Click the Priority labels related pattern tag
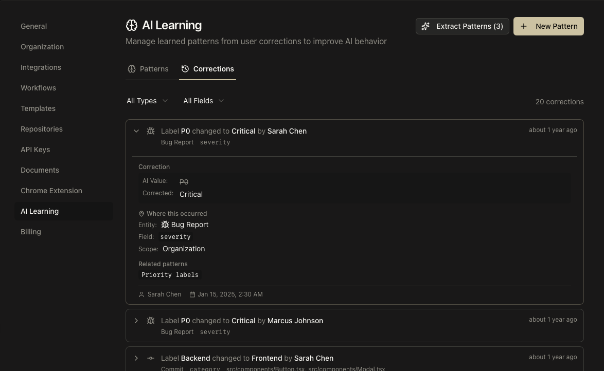The height and width of the screenshot is (371, 604). point(170,275)
